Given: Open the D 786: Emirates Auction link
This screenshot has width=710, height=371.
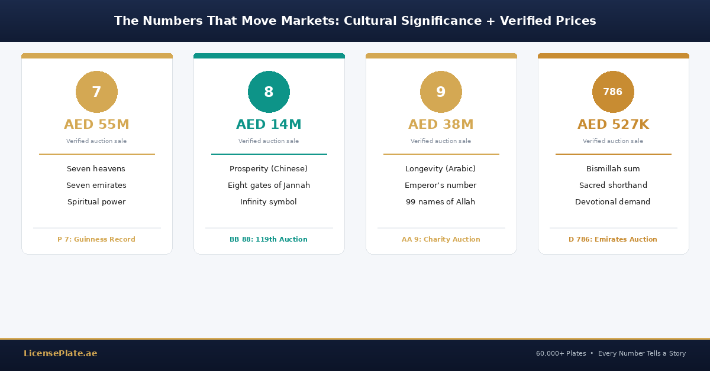Looking at the screenshot, I should (x=613, y=239).
